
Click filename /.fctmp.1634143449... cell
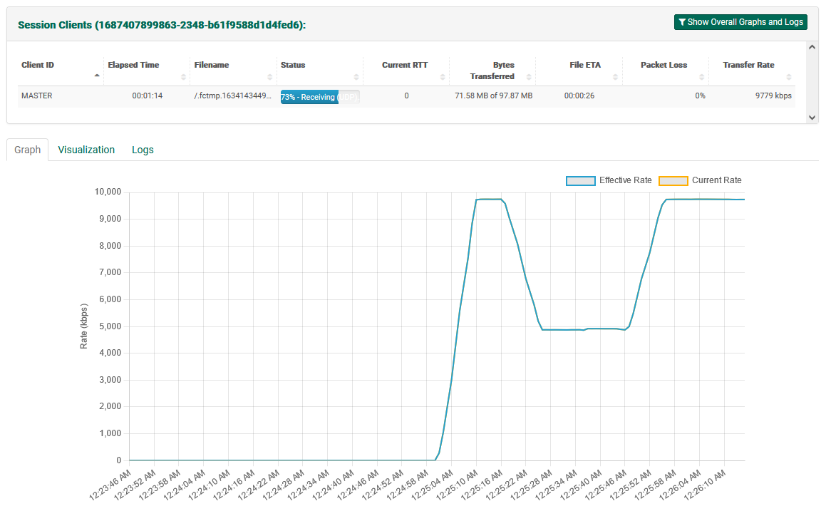(x=233, y=96)
